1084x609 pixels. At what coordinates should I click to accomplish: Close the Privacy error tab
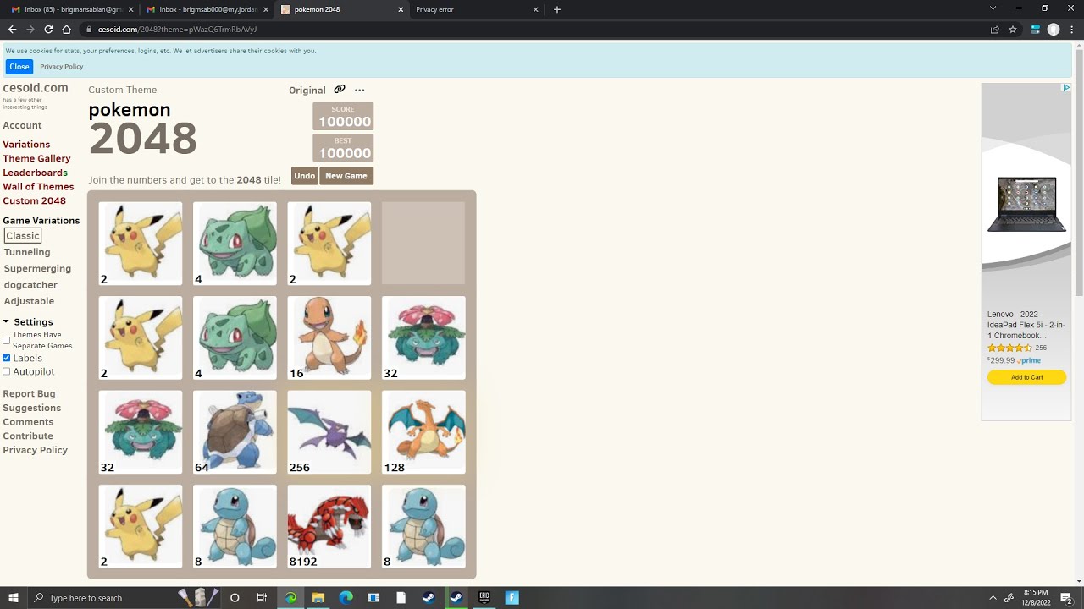(x=535, y=9)
